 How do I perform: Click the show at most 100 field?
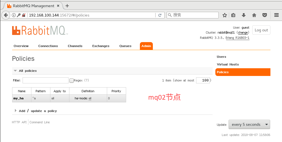[x=203, y=80]
